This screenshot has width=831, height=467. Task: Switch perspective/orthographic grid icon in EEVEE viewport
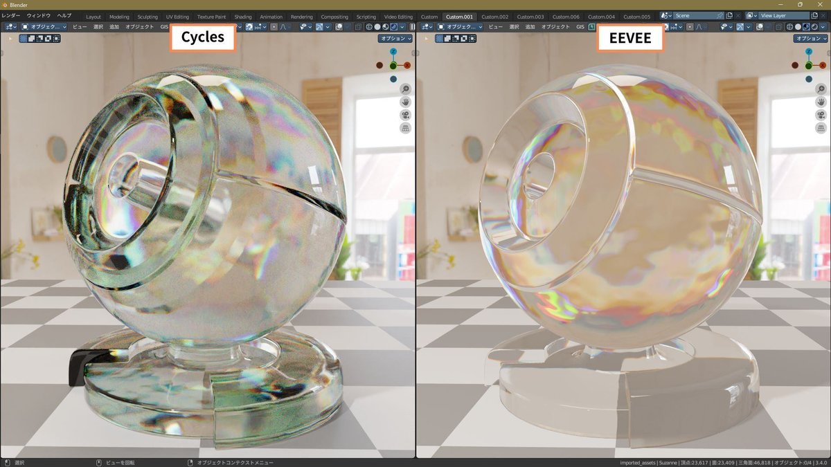click(x=821, y=128)
